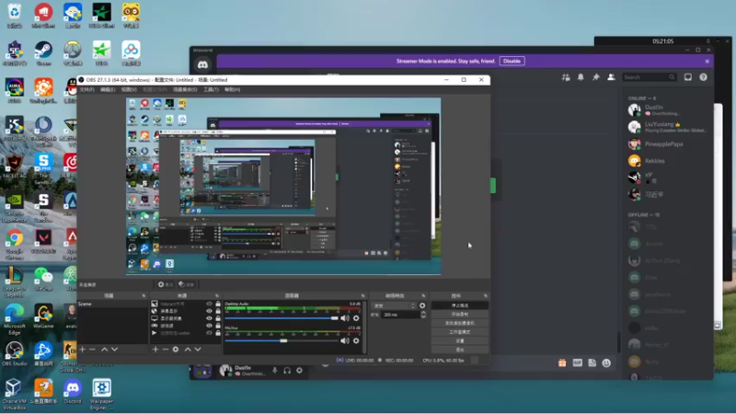
Task: Click Disable Streamer Mode button
Action: pyautogui.click(x=512, y=61)
